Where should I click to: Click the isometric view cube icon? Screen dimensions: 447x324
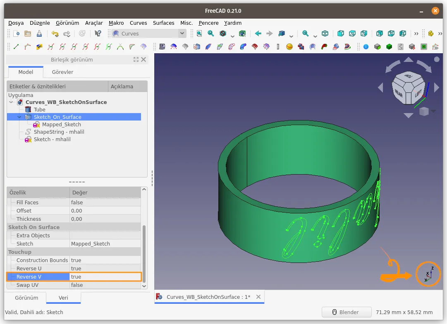[325, 33]
